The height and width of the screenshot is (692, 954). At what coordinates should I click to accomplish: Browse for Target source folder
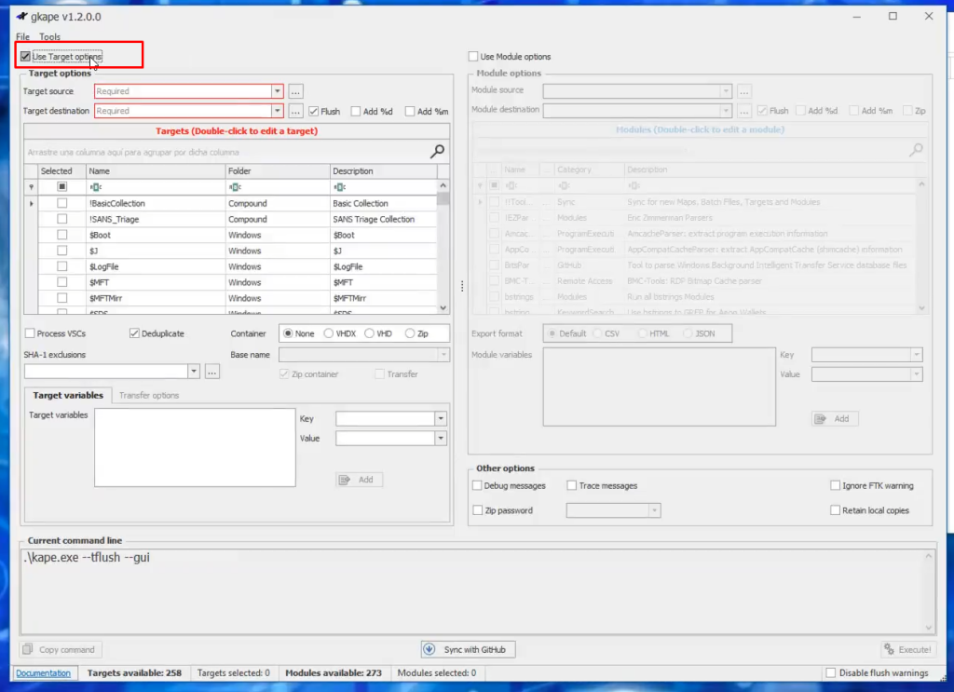295,91
